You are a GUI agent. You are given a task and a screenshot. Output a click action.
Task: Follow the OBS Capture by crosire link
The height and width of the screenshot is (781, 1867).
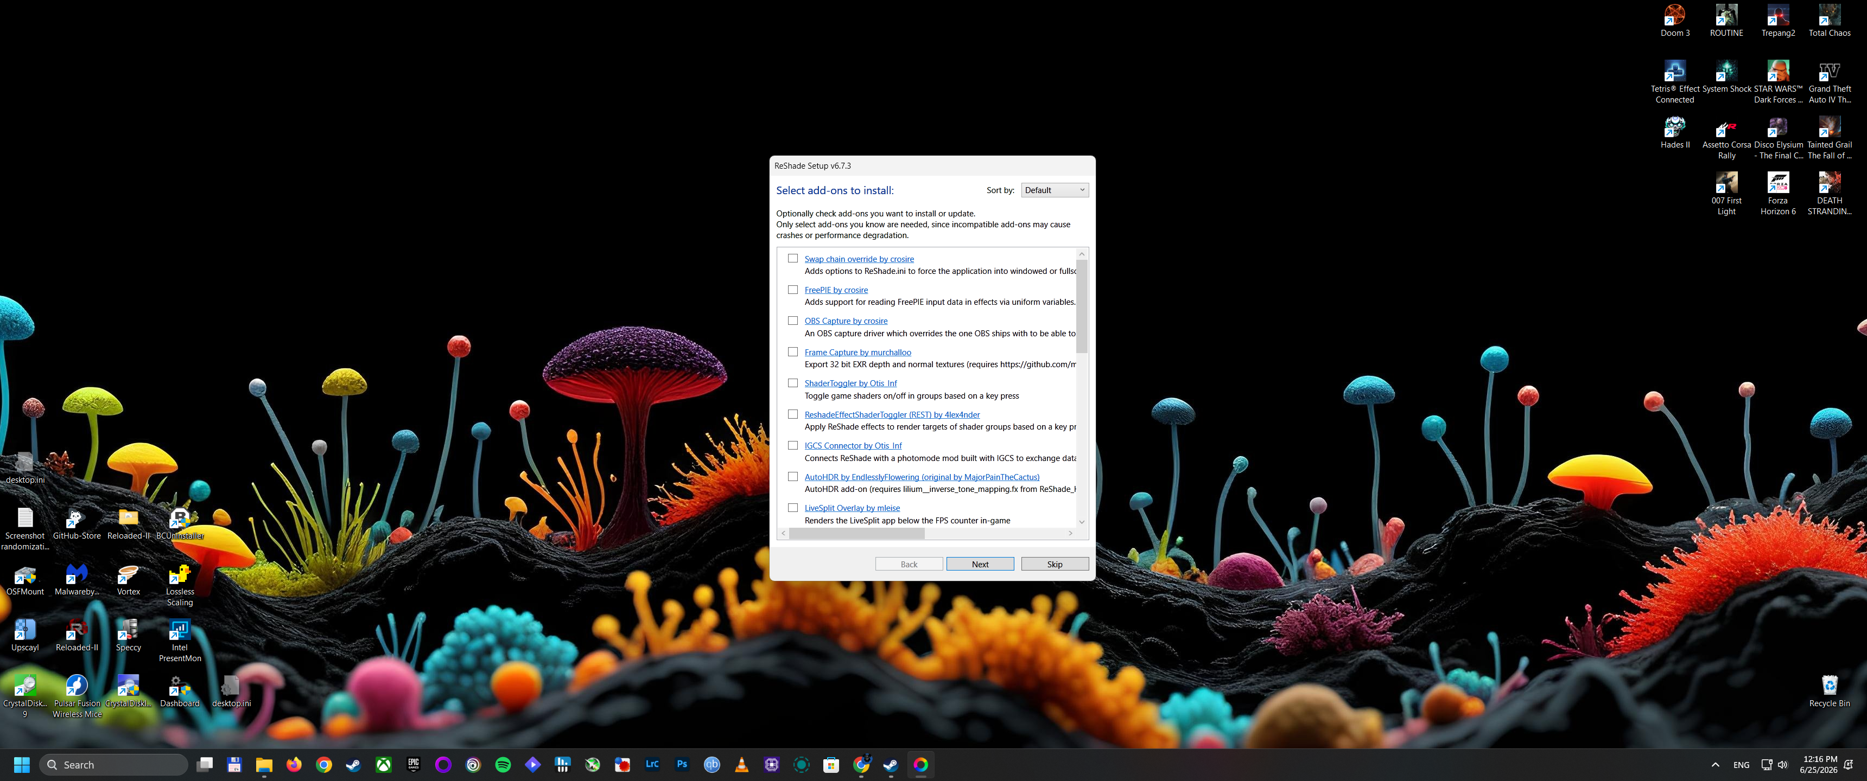tap(846, 322)
